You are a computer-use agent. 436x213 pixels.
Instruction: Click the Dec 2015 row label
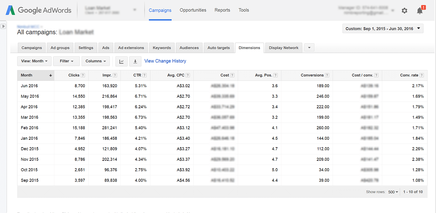(30, 149)
